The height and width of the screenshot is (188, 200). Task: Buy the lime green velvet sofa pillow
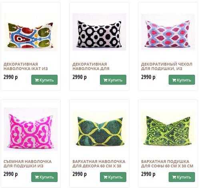182,177
